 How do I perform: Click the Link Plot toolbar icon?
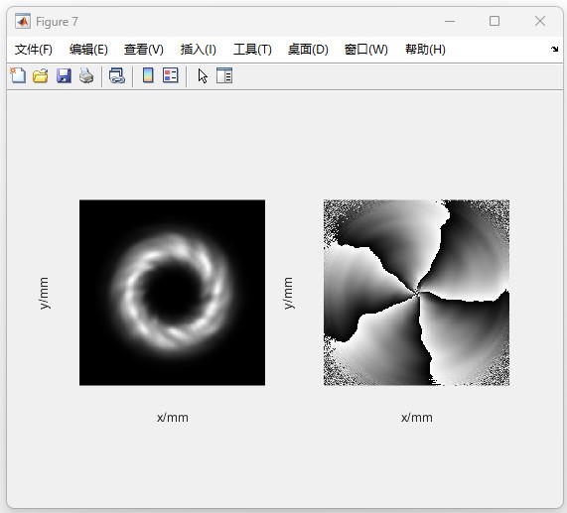tap(117, 75)
